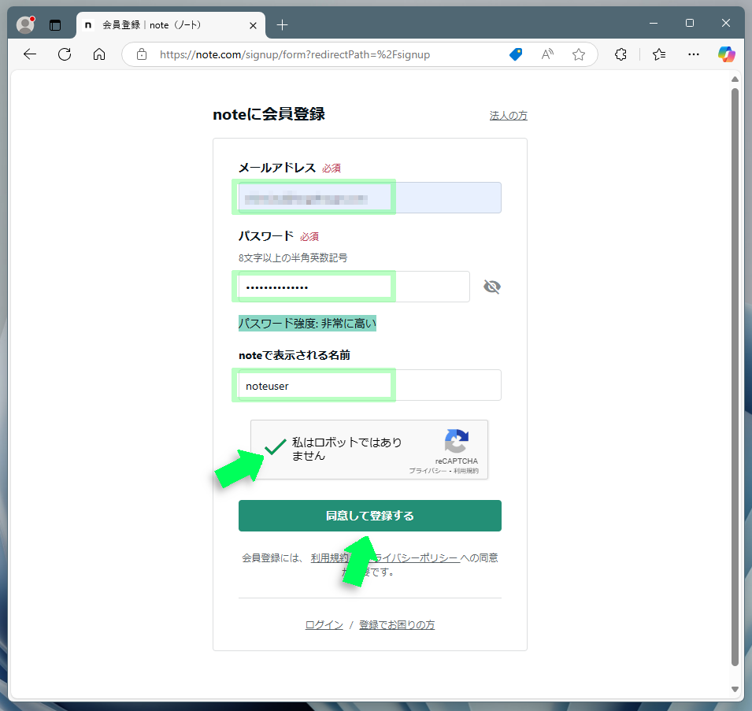The image size is (752, 711).
Task: Go back with the back arrow
Action: pyautogui.click(x=30, y=54)
